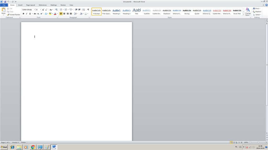This screenshot has height=150, width=268.
Task: Decrease paragraph indent
Action: (76, 10)
